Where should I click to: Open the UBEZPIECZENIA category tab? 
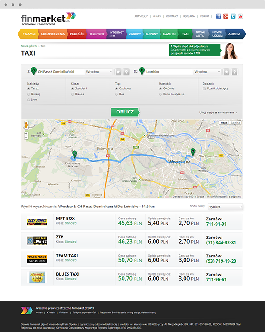point(53,34)
